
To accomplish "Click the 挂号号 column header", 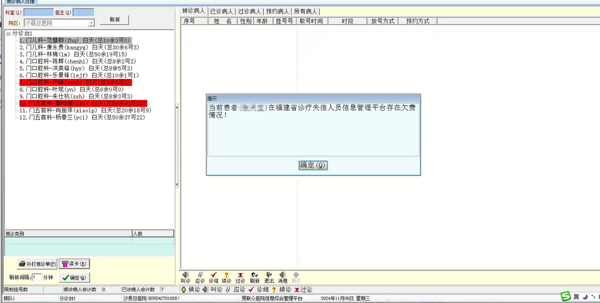I will [284, 21].
